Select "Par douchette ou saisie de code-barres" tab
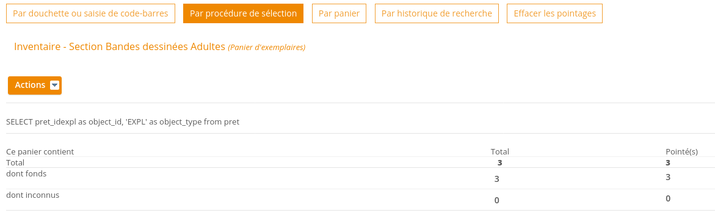 (x=91, y=13)
